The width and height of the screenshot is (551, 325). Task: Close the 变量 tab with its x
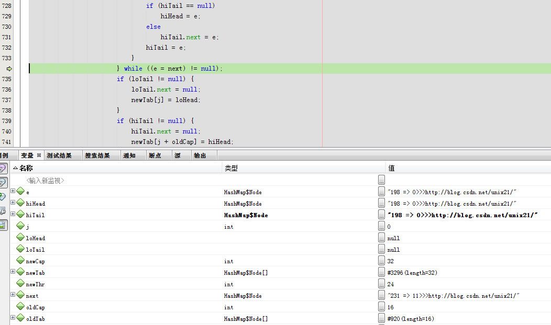point(39,155)
